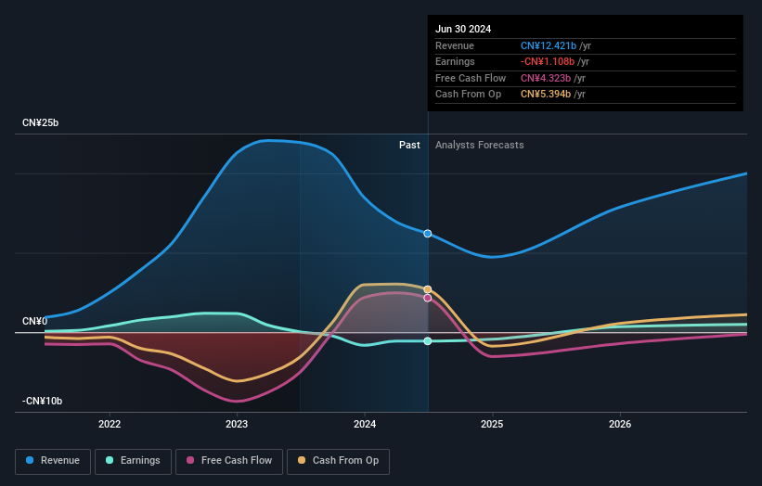Click the Past label on chart
The image size is (762, 486).
409,145
